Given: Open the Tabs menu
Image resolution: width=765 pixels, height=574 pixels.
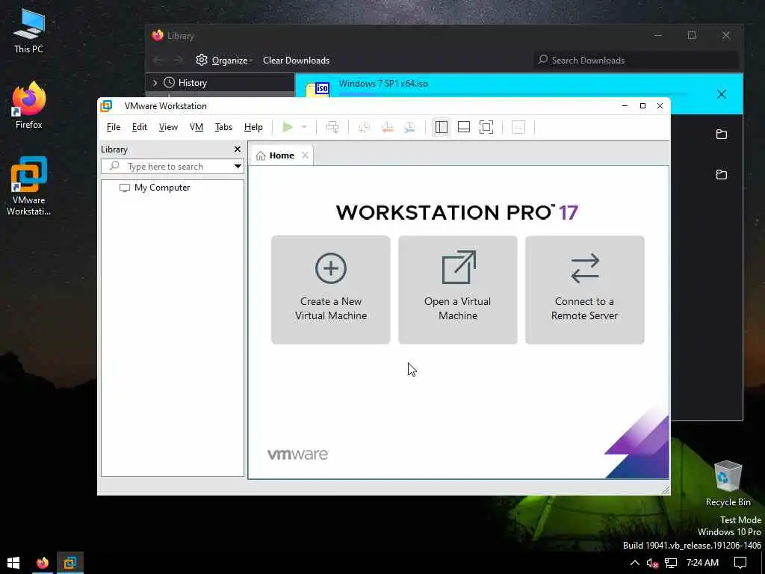Looking at the screenshot, I should [223, 127].
